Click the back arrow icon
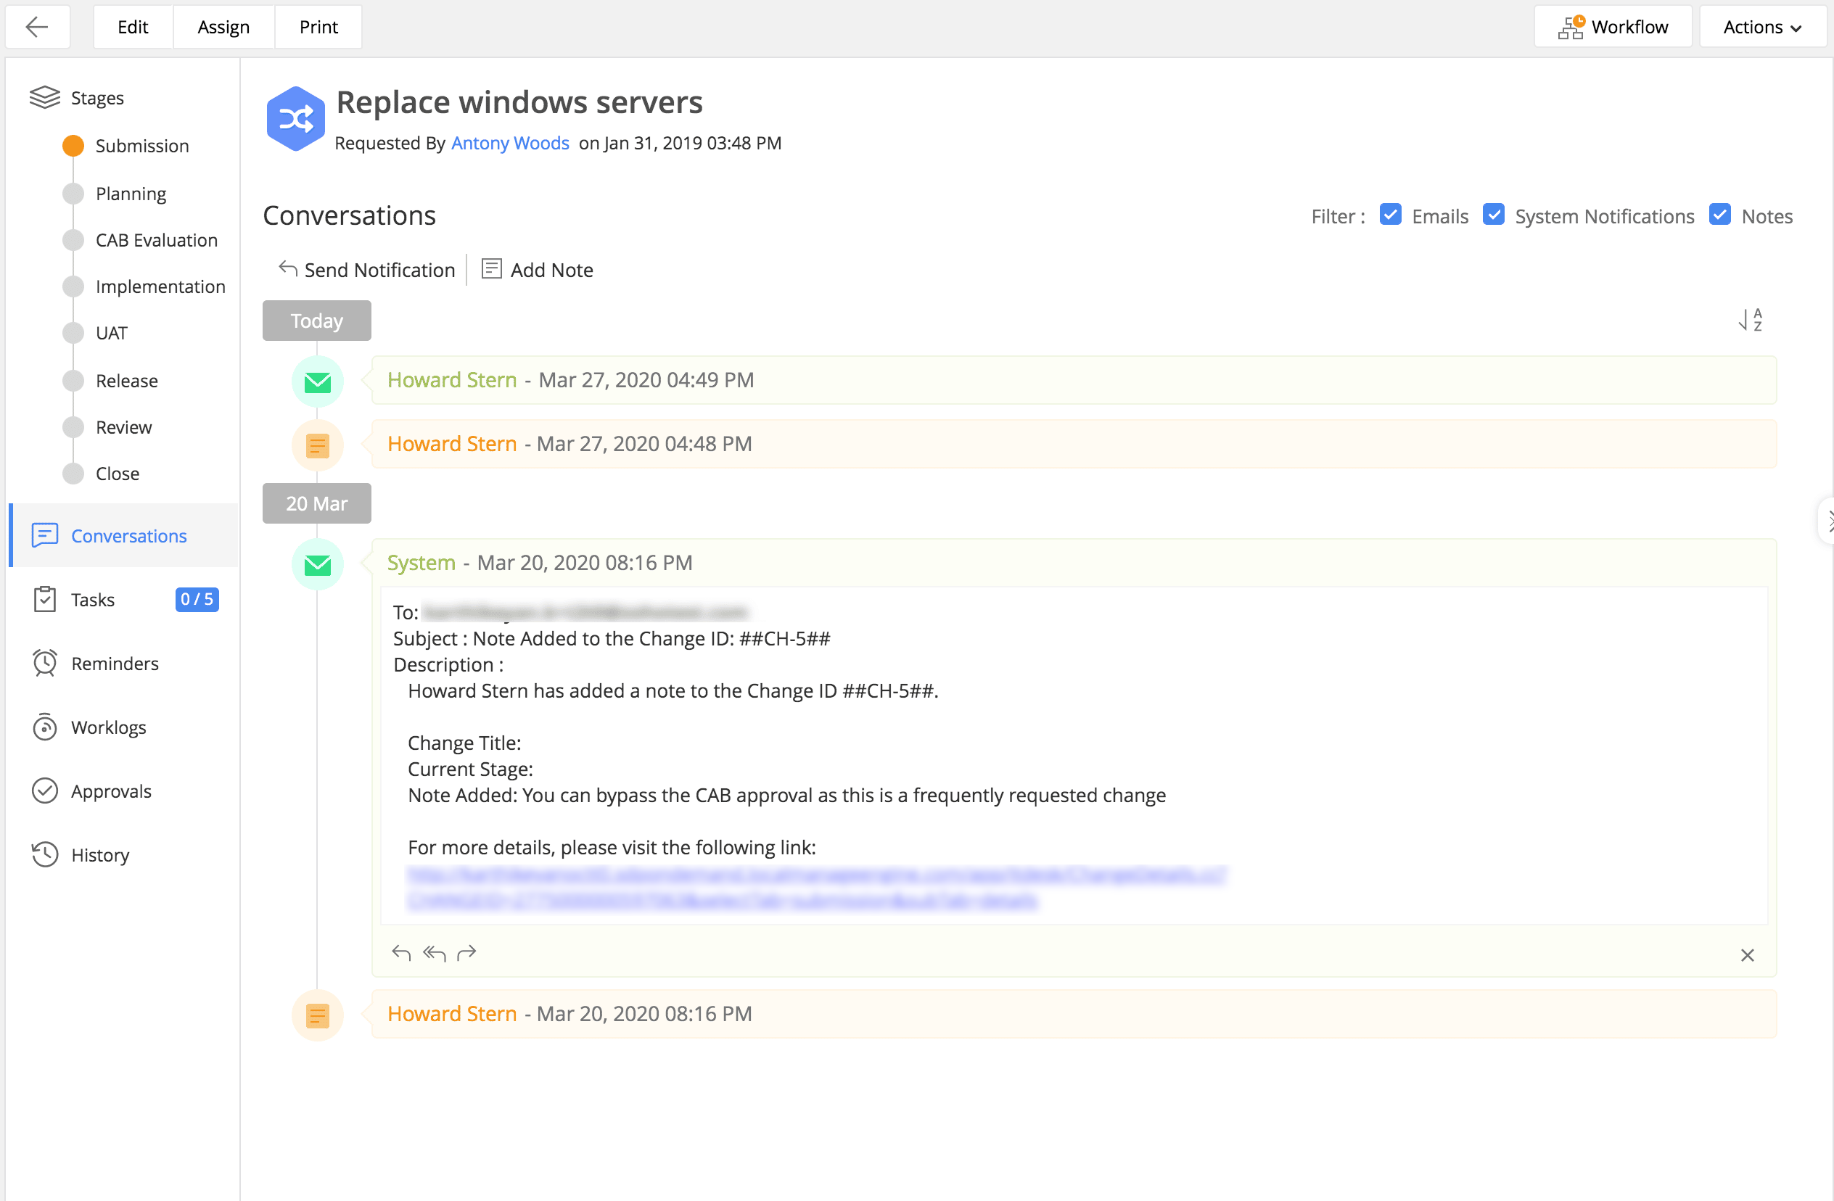 tap(37, 27)
